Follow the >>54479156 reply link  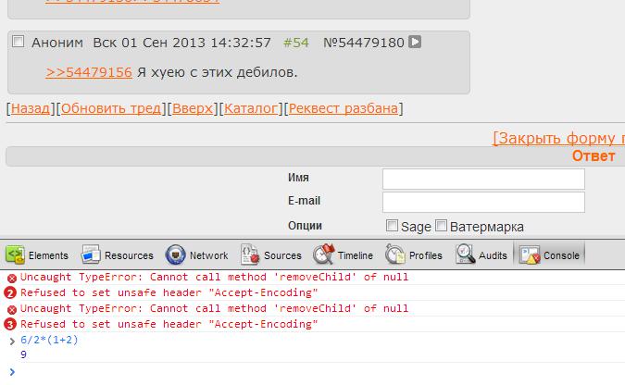point(89,72)
